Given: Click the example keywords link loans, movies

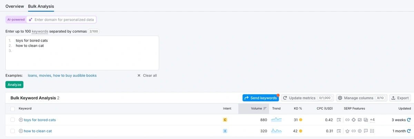Looking at the screenshot, I should coord(62,75).
